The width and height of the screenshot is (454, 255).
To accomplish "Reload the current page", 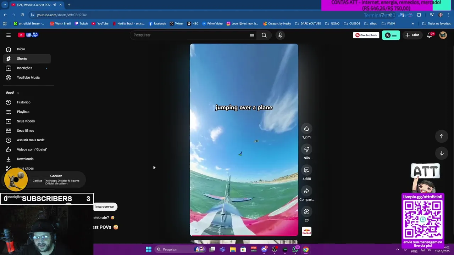I will [22, 15].
